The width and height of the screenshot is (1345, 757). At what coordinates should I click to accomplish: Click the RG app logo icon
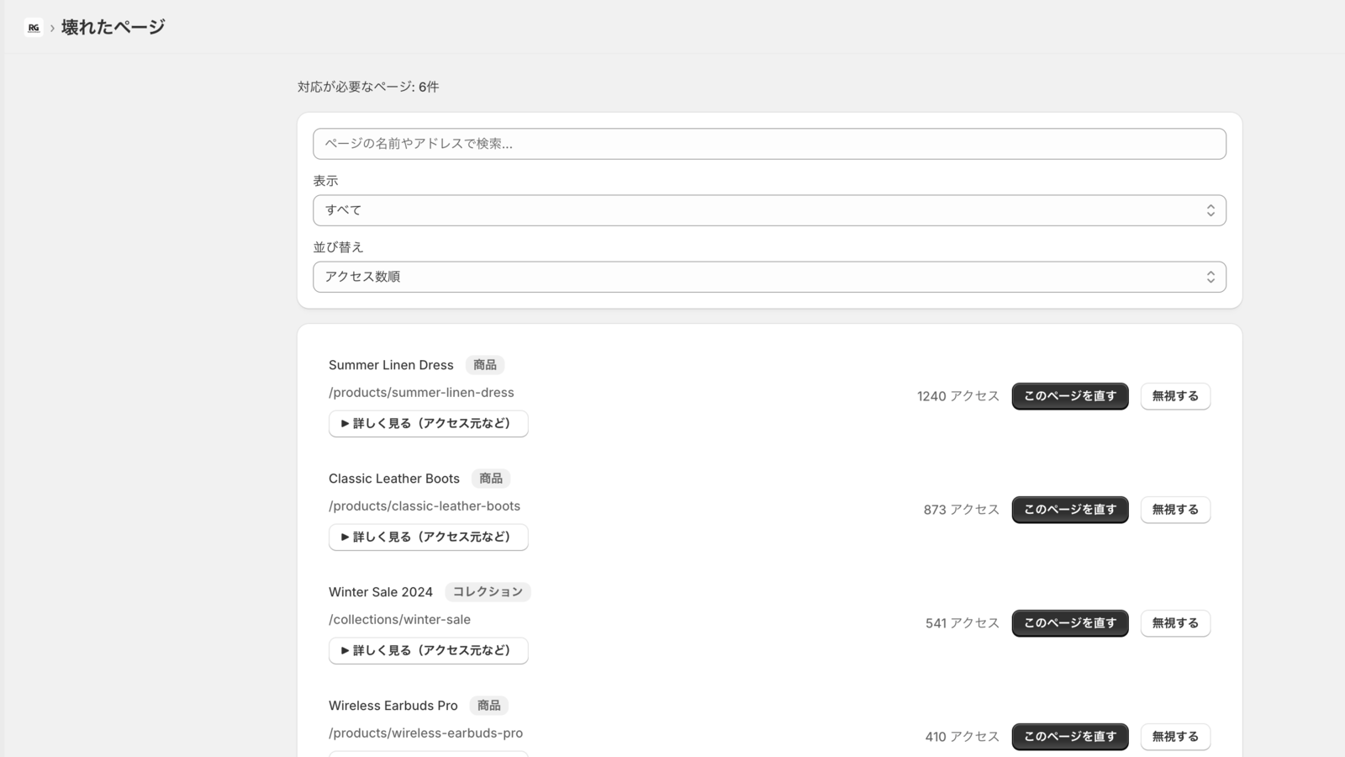click(x=34, y=28)
